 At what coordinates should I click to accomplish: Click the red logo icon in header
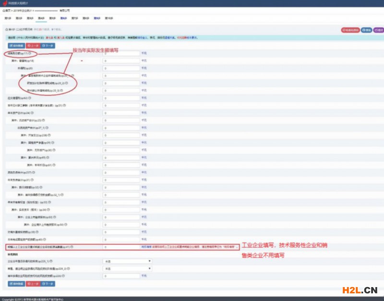tap(5, 3)
